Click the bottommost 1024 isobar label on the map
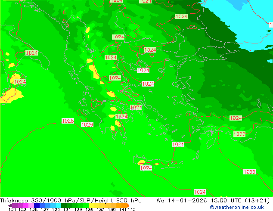Screen dimensions: 273x211 (200, 192)
